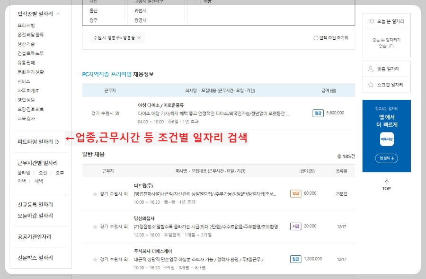Open 스크랩 일자리 via the star icon
The height and width of the screenshot is (279, 426).
pos(370,84)
